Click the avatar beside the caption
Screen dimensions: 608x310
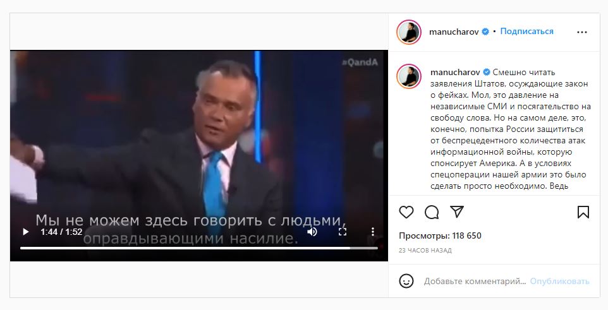[409, 76]
